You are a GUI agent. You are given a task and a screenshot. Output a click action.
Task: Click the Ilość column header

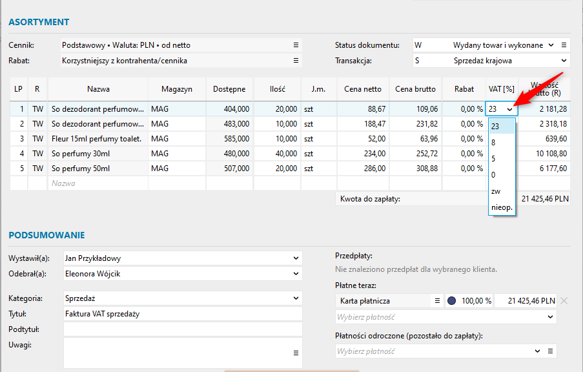(277, 89)
